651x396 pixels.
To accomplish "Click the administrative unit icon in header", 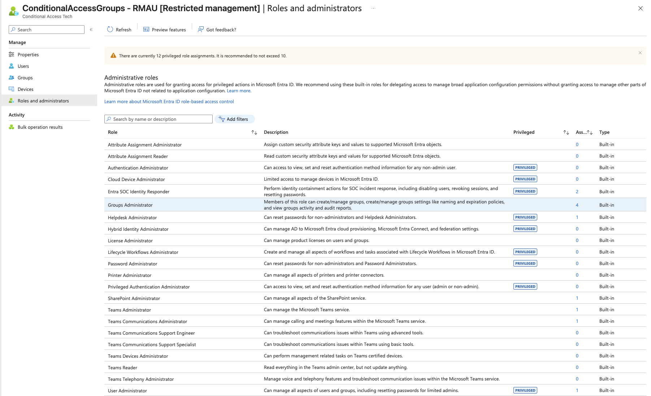I will pyautogui.click(x=14, y=11).
